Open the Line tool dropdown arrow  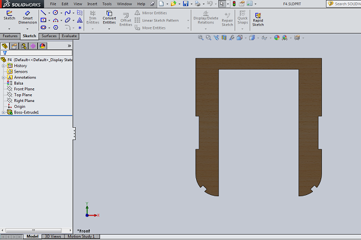pyautogui.click(x=49, y=13)
